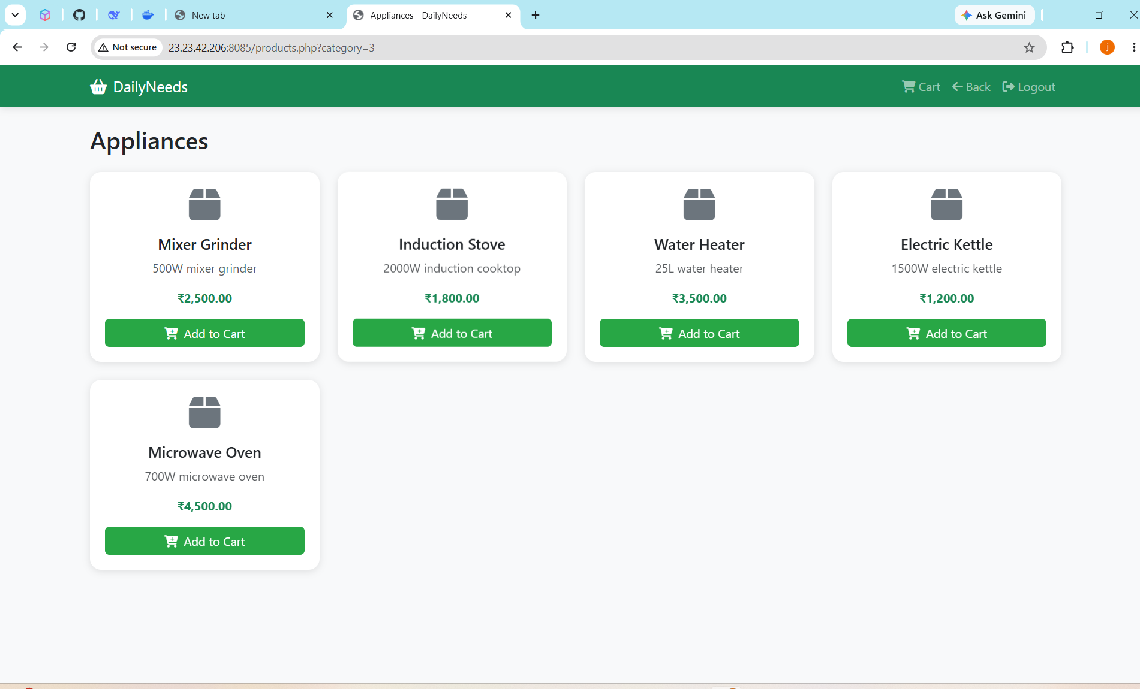Open the Cart link in navbar
Image resolution: width=1140 pixels, height=689 pixels.
tap(921, 87)
